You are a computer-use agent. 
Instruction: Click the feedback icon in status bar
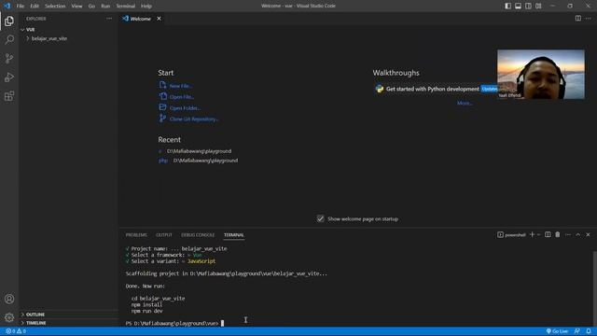577,331
